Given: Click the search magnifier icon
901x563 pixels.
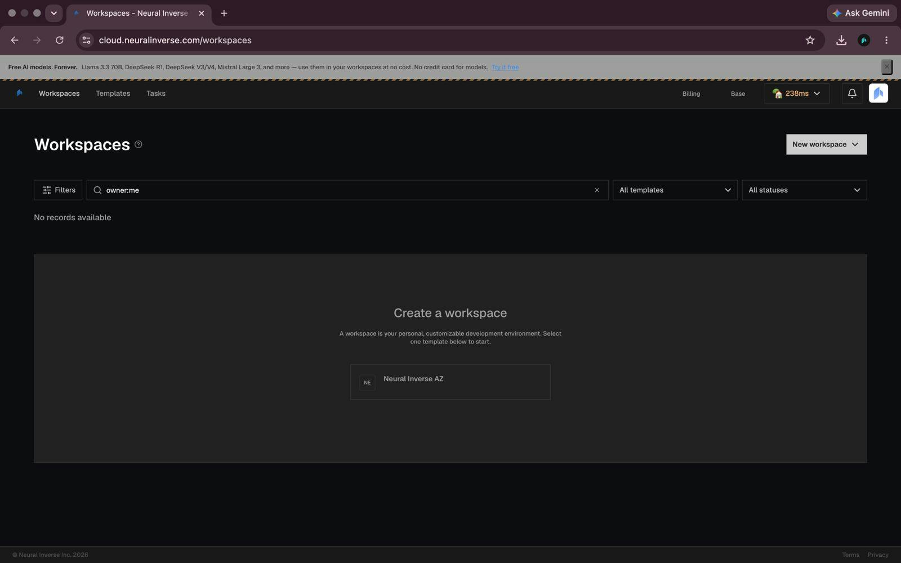Looking at the screenshot, I should [97, 190].
